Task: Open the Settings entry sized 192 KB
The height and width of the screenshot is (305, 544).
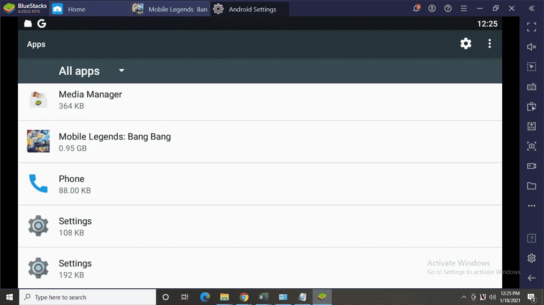Action: pos(260,268)
